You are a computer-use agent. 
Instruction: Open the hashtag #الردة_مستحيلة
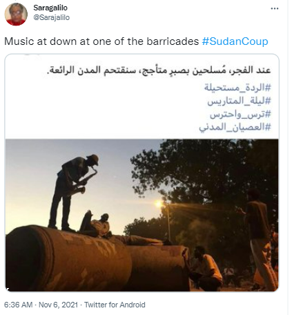tap(237, 88)
